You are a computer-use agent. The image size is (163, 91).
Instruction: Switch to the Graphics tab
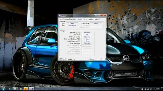click(91, 19)
